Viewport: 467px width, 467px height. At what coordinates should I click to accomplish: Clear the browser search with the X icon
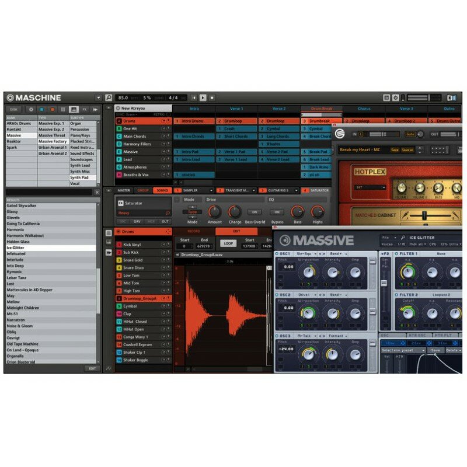click(x=97, y=192)
